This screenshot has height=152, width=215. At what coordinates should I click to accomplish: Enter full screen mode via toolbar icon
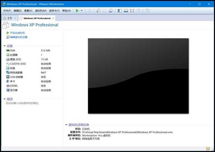[x=132, y=10]
